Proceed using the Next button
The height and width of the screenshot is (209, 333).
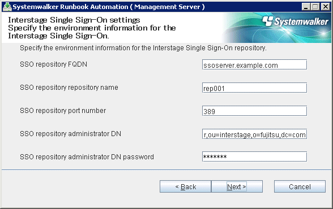point(237,186)
